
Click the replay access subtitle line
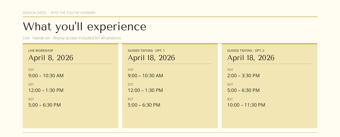72,38
